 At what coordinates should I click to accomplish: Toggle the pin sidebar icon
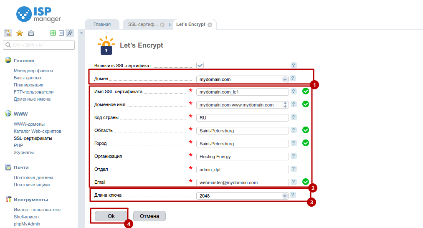(70, 33)
